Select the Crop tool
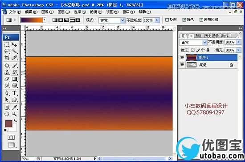The width and height of the screenshot is (245, 162). (7, 58)
